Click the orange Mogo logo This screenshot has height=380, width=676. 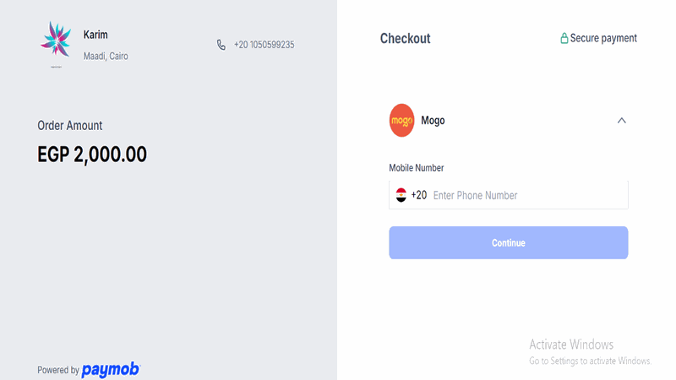[401, 120]
